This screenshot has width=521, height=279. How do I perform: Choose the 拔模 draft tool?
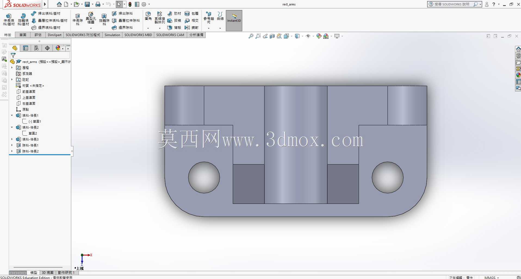click(x=174, y=21)
